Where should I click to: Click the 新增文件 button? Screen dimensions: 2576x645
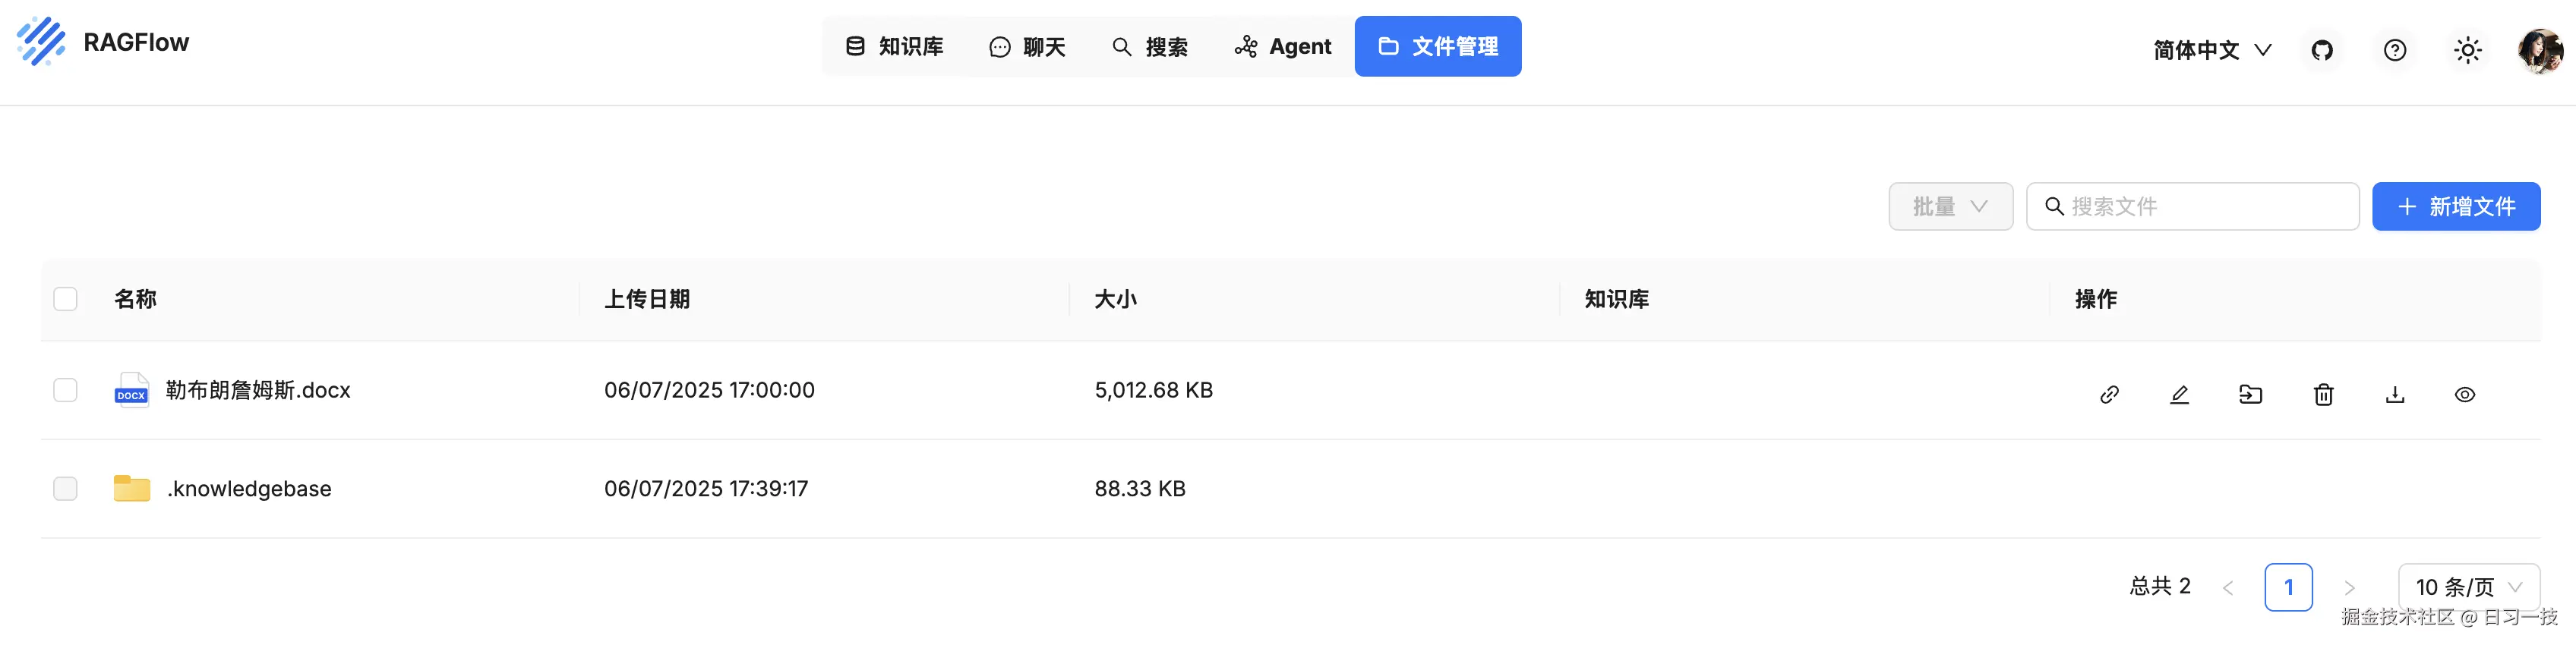pyautogui.click(x=2456, y=206)
